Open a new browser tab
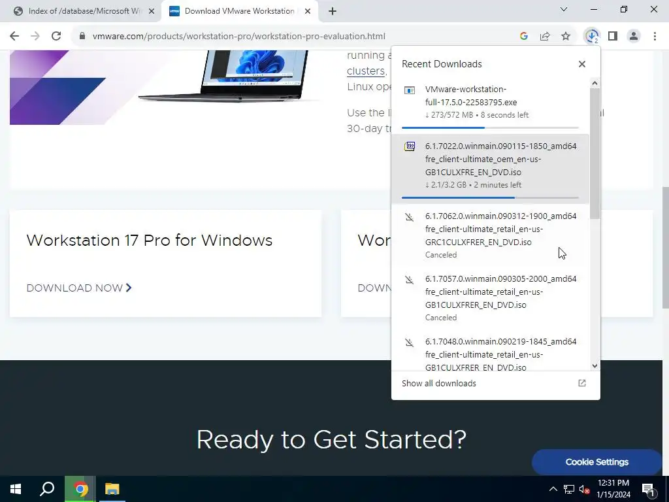The image size is (669, 502). 333,12
